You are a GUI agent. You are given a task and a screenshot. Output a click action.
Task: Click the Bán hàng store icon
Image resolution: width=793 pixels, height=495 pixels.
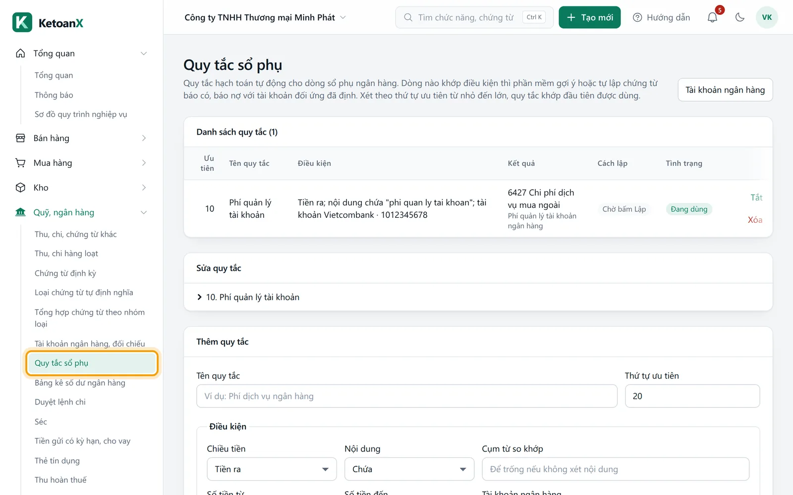coord(20,138)
